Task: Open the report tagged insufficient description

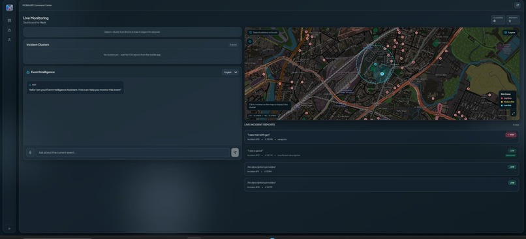Action: point(382,153)
